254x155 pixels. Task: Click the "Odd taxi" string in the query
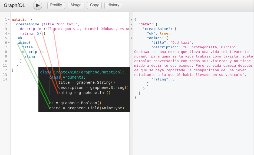coord(67,24)
